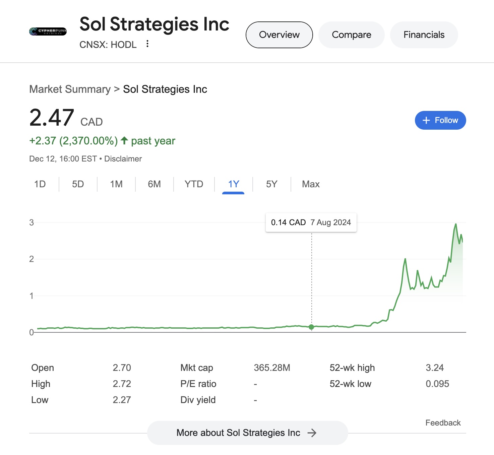Show the Max chart range
The image size is (494, 455).
(311, 184)
